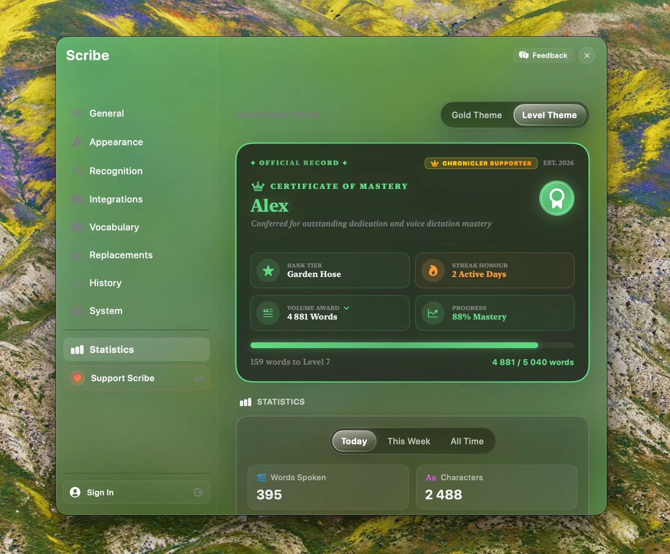Click the Recognition waveform icon
Image resolution: width=670 pixels, height=554 pixels.
[77, 171]
